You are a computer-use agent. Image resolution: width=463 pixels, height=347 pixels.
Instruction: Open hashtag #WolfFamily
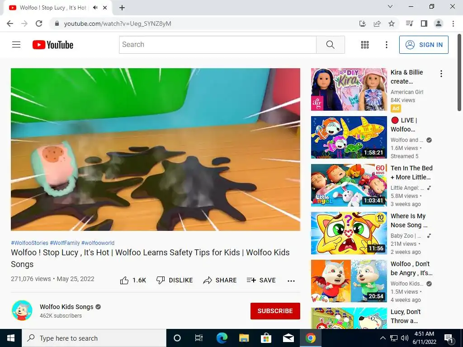[x=65, y=243]
